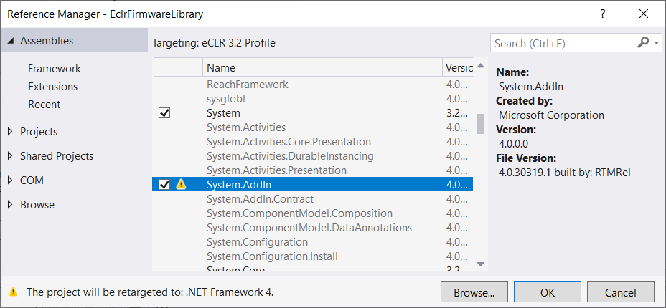Open the search options dropdown arrow
The width and height of the screenshot is (666, 308).
click(657, 43)
